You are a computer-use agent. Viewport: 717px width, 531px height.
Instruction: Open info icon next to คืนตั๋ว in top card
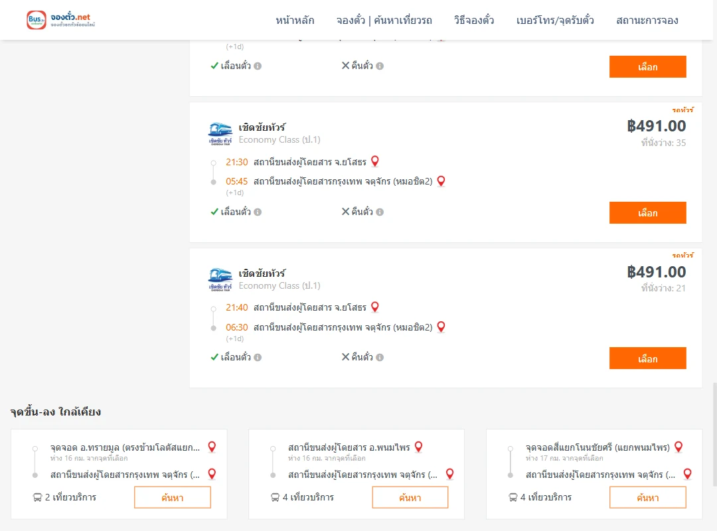coord(380,66)
